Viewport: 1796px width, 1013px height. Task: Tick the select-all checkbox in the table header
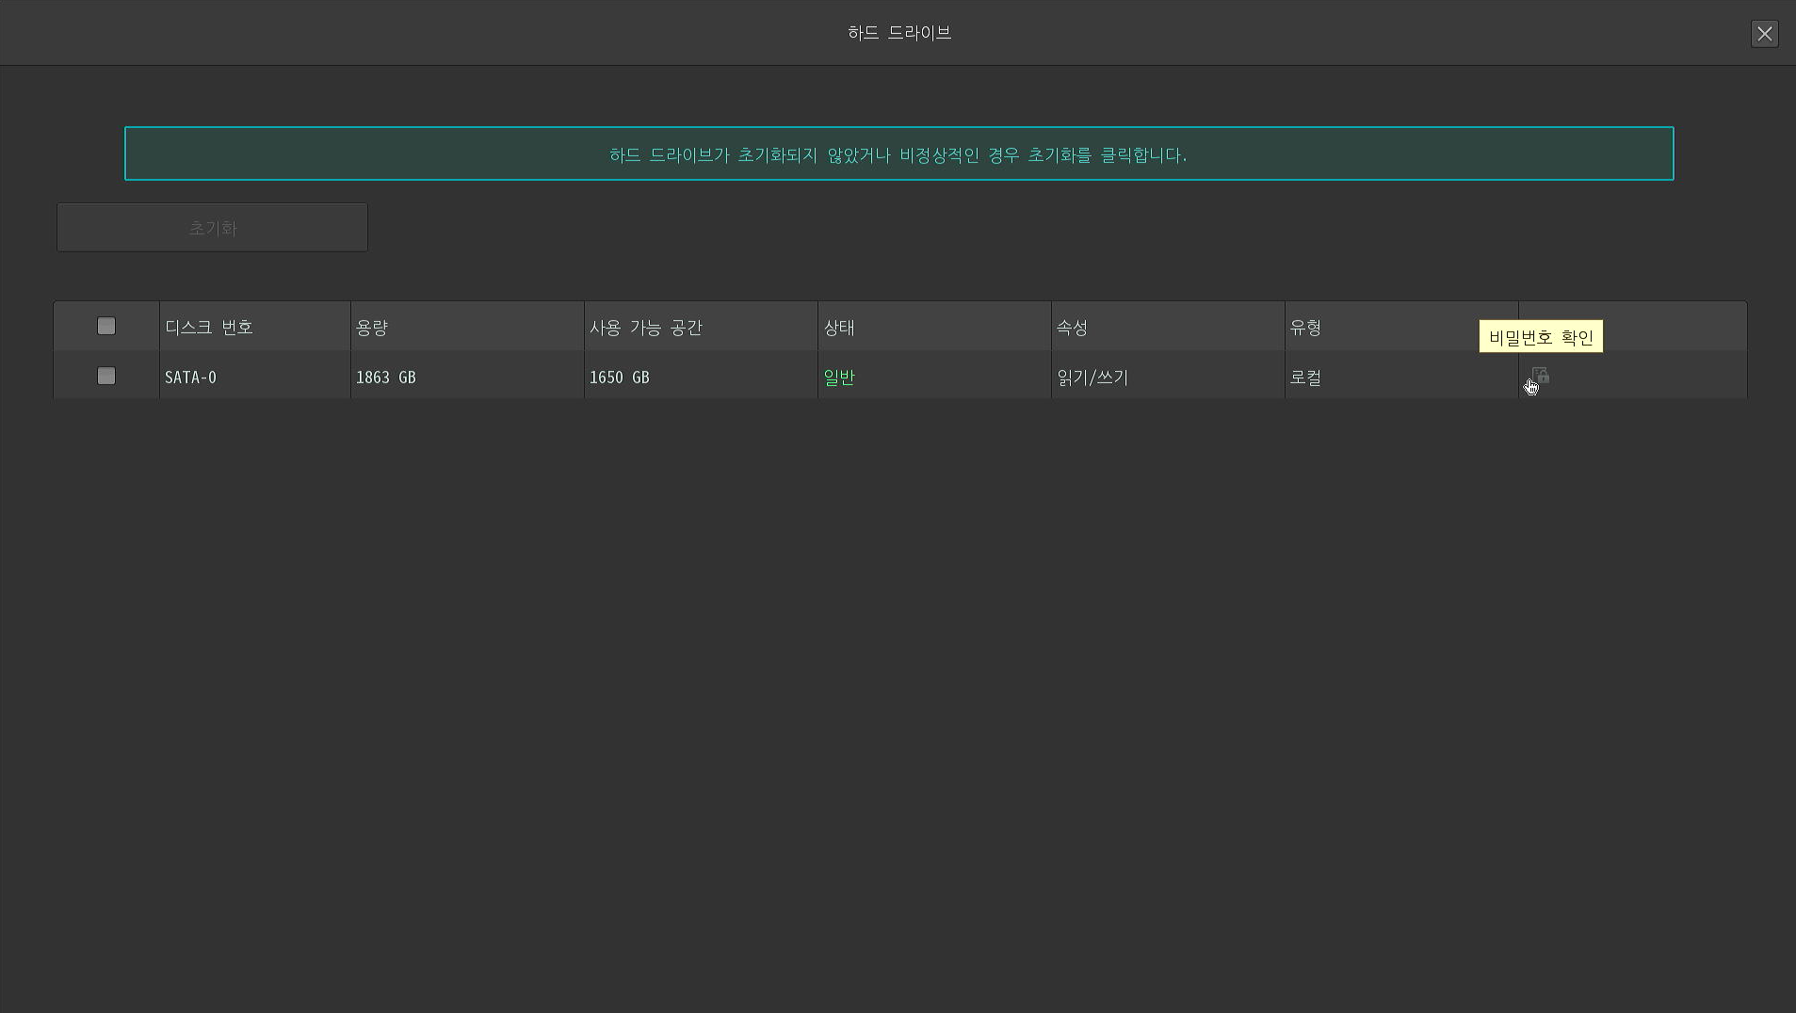pyautogui.click(x=106, y=326)
